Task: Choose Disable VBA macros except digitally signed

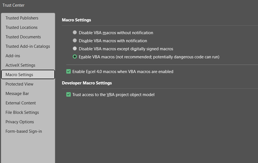Action: click(x=75, y=49)
